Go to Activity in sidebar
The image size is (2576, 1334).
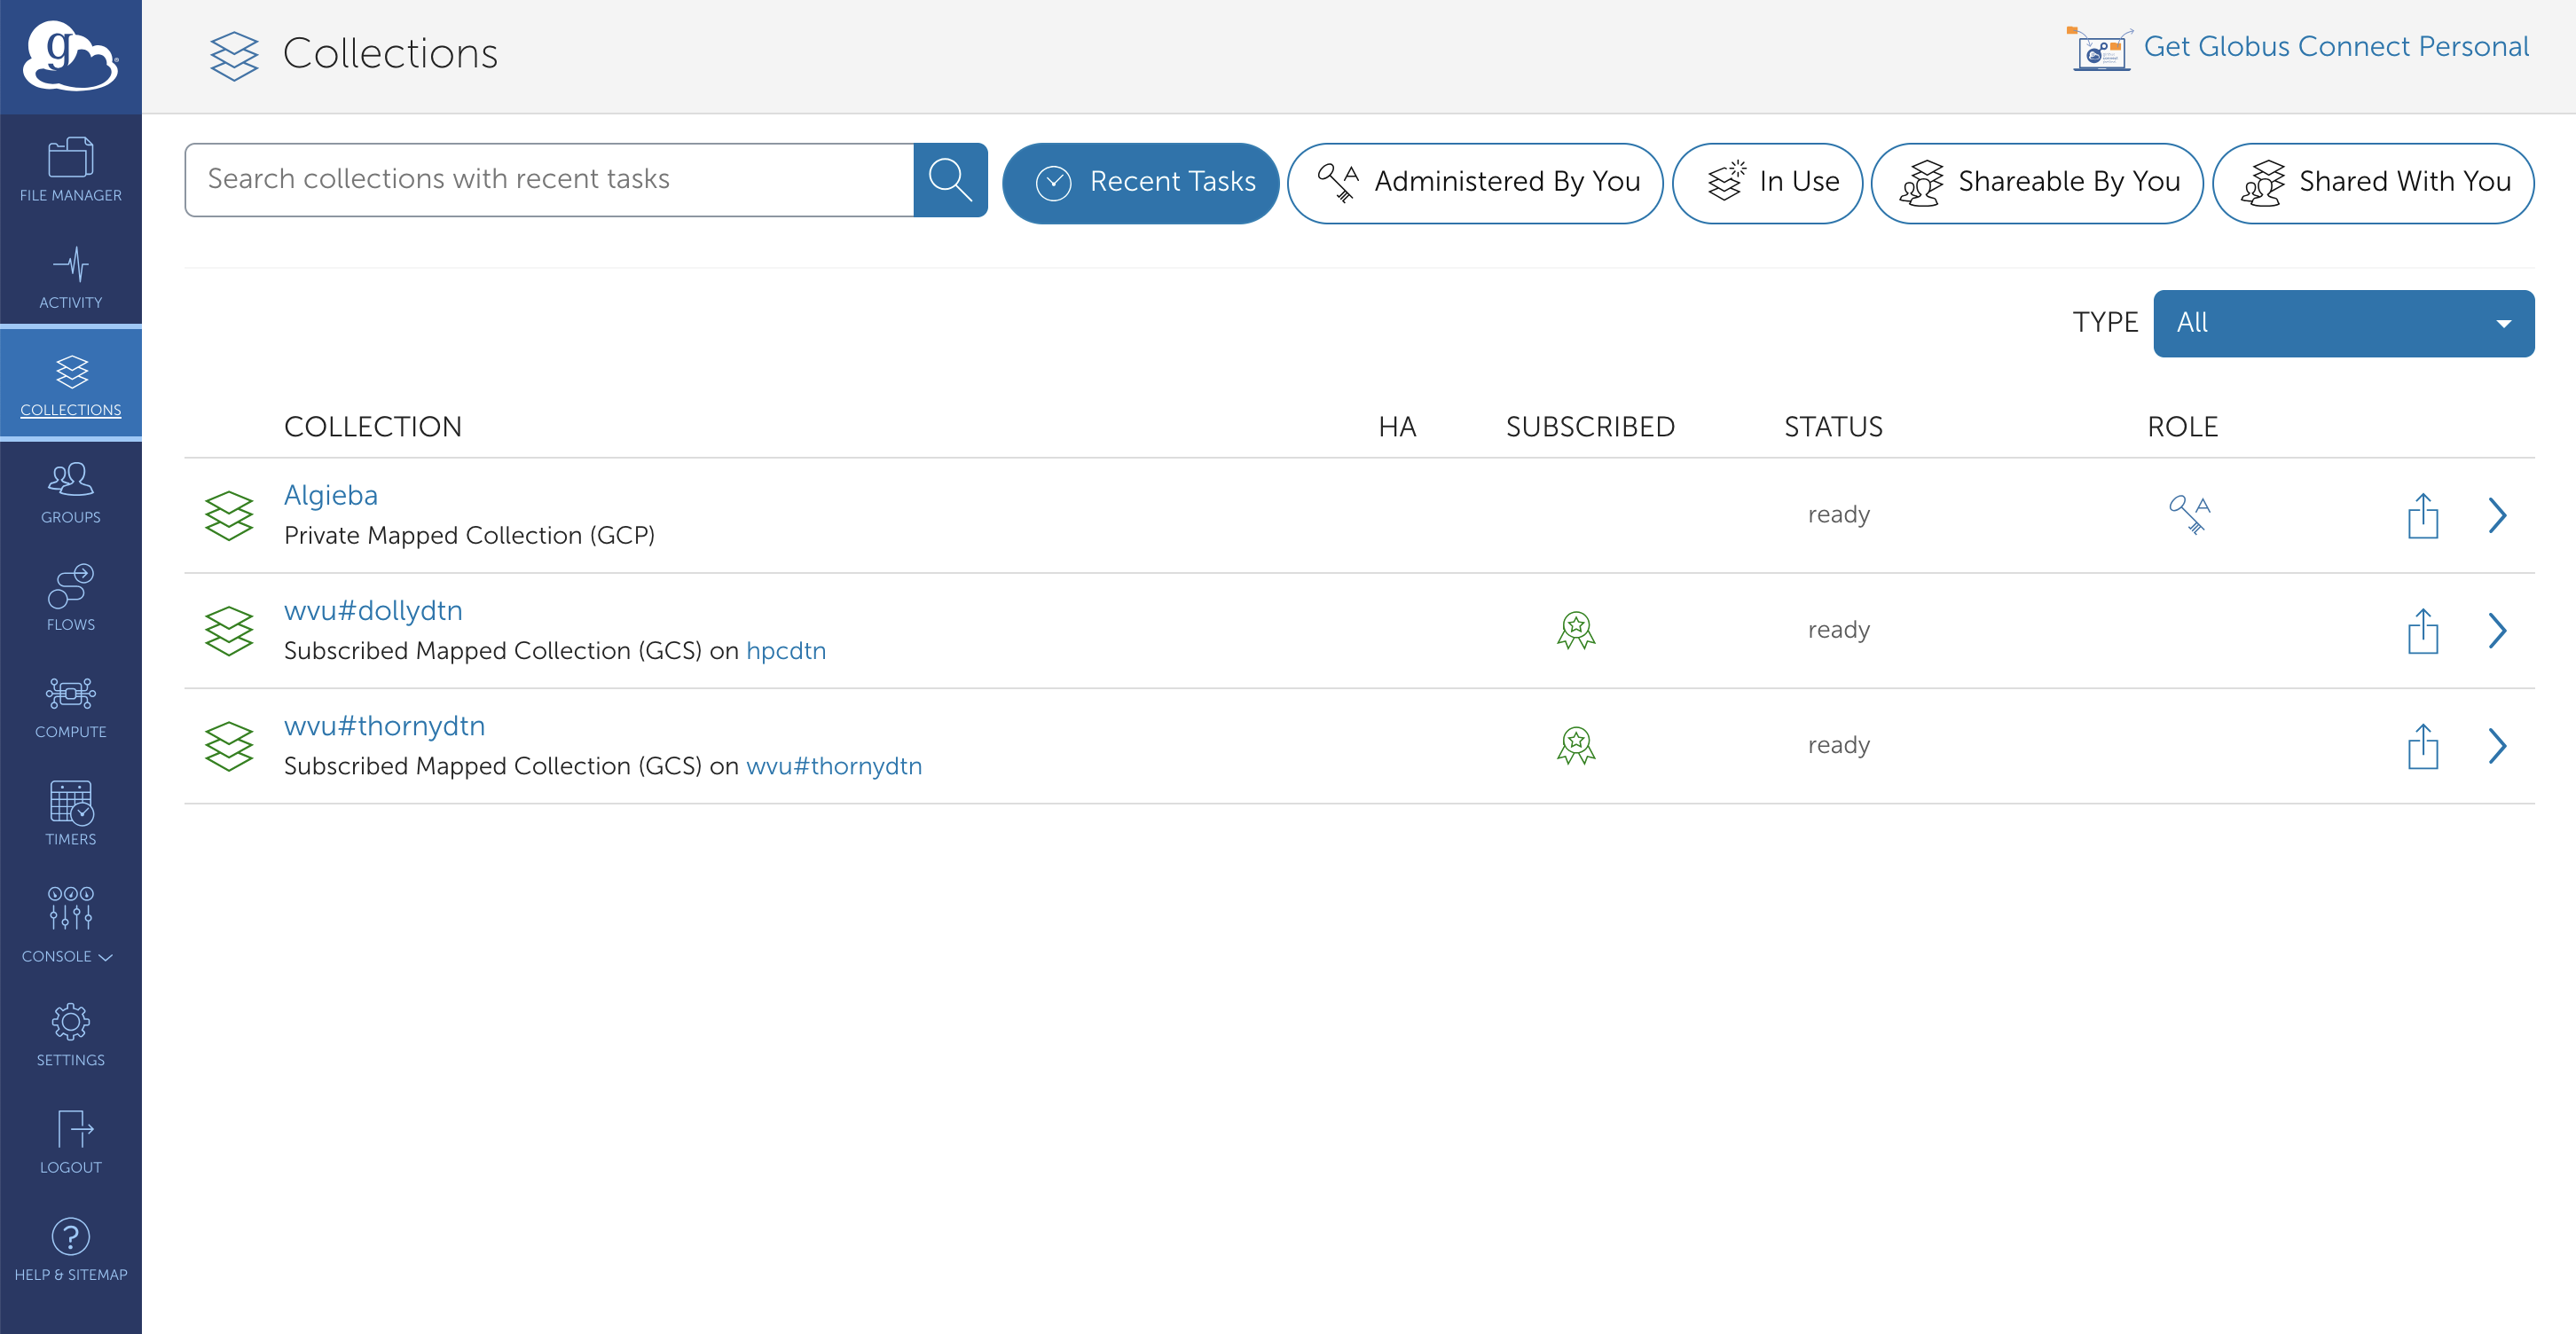coord(70,278)
